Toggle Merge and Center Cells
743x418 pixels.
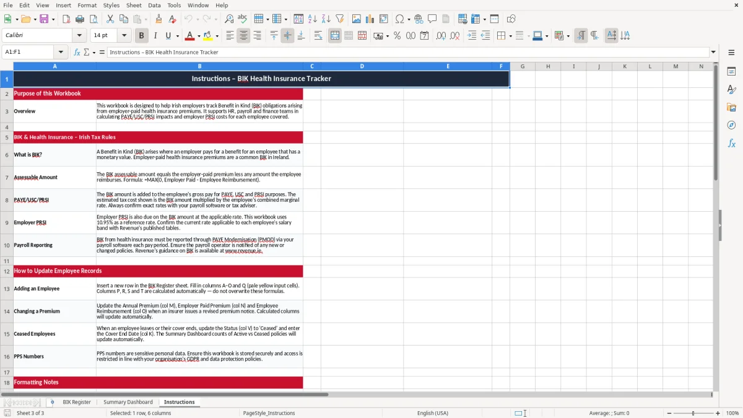point(335,36)
